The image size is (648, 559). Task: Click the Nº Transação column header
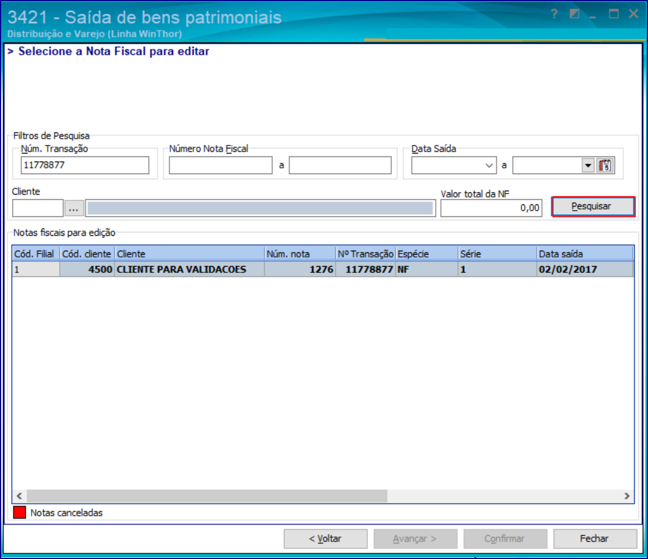coord(366,254)
